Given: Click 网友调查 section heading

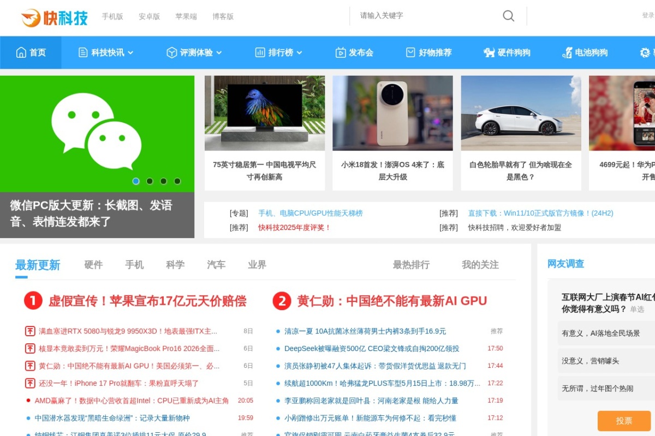Looking at the screenshot, I should click(x=565, y=264).
